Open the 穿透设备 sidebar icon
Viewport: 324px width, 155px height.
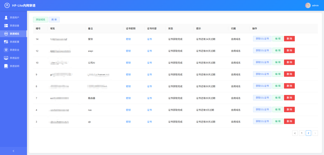(x=6, y=26)
